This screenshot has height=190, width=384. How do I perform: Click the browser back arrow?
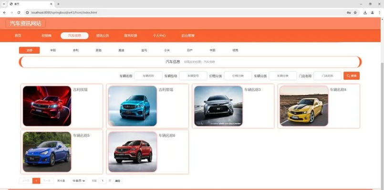point(4,12)
